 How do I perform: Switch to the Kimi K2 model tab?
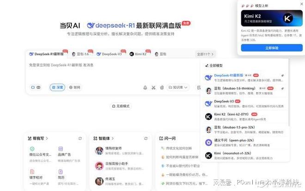[x=138, y=54]
